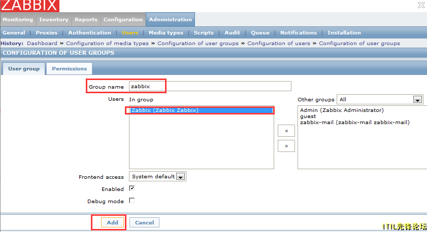Go to Installation submenu
The image size is (427, 232).
(344, 32)
